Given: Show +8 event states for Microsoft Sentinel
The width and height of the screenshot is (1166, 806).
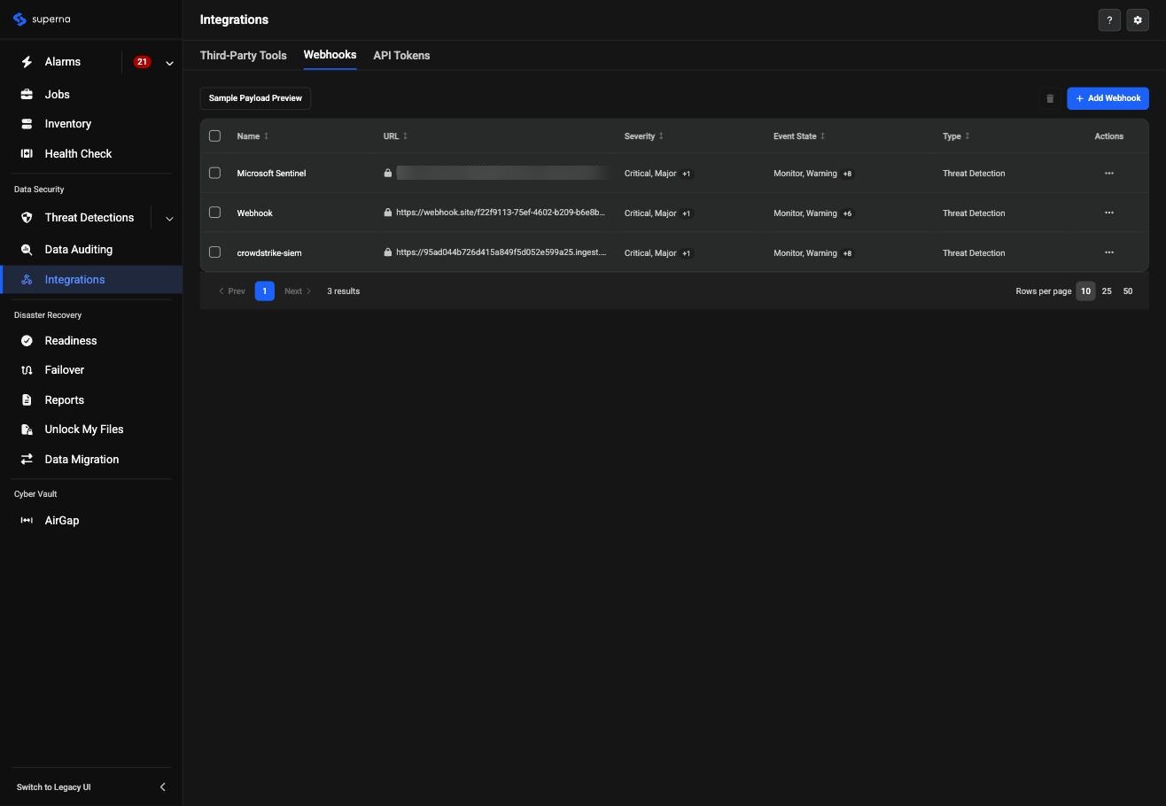Looking at the screenshot, I should click(x=847, y=174).
